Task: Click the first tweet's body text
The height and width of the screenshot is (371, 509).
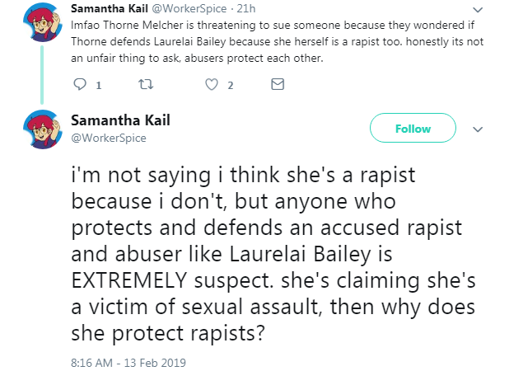Action: pyautogui.click(x=278, y=42)
